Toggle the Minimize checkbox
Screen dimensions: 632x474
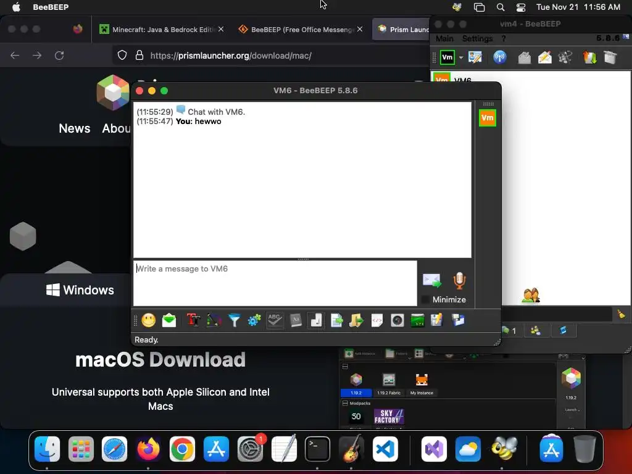[x=425, y=299]
